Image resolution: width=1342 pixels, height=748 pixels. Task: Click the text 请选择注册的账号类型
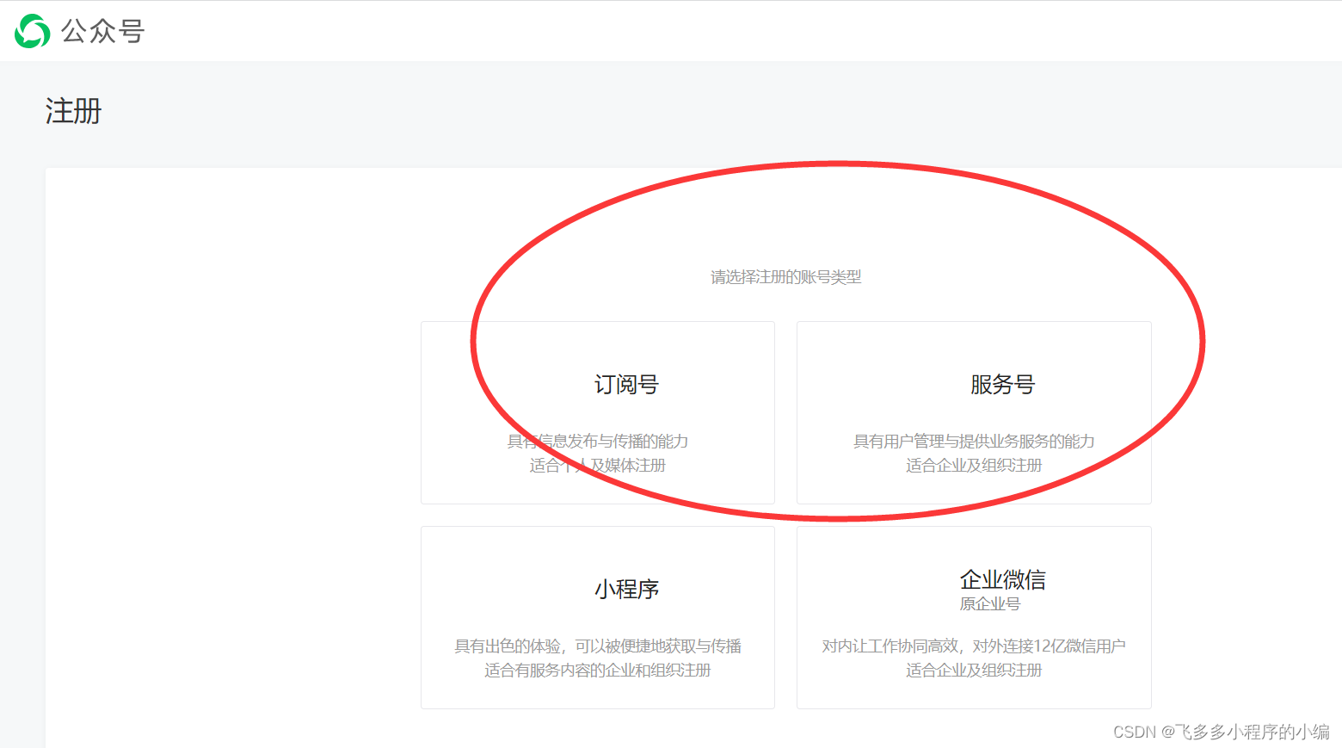785,277
